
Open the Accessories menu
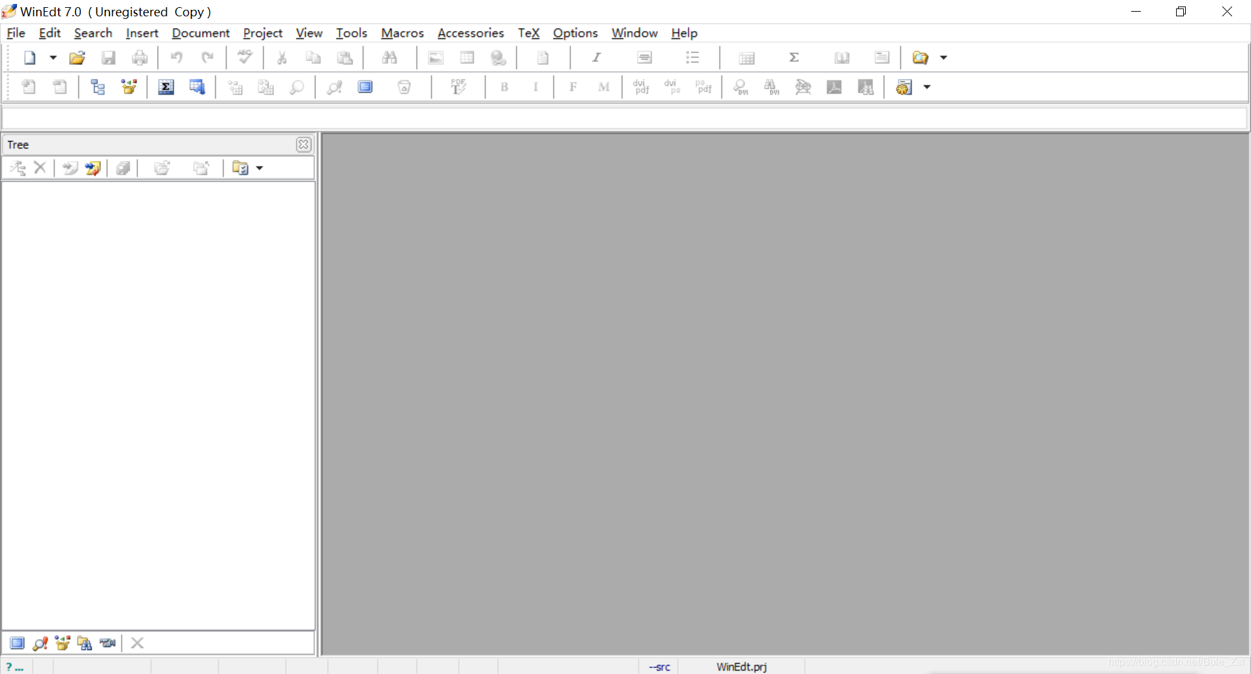(471, 33)
